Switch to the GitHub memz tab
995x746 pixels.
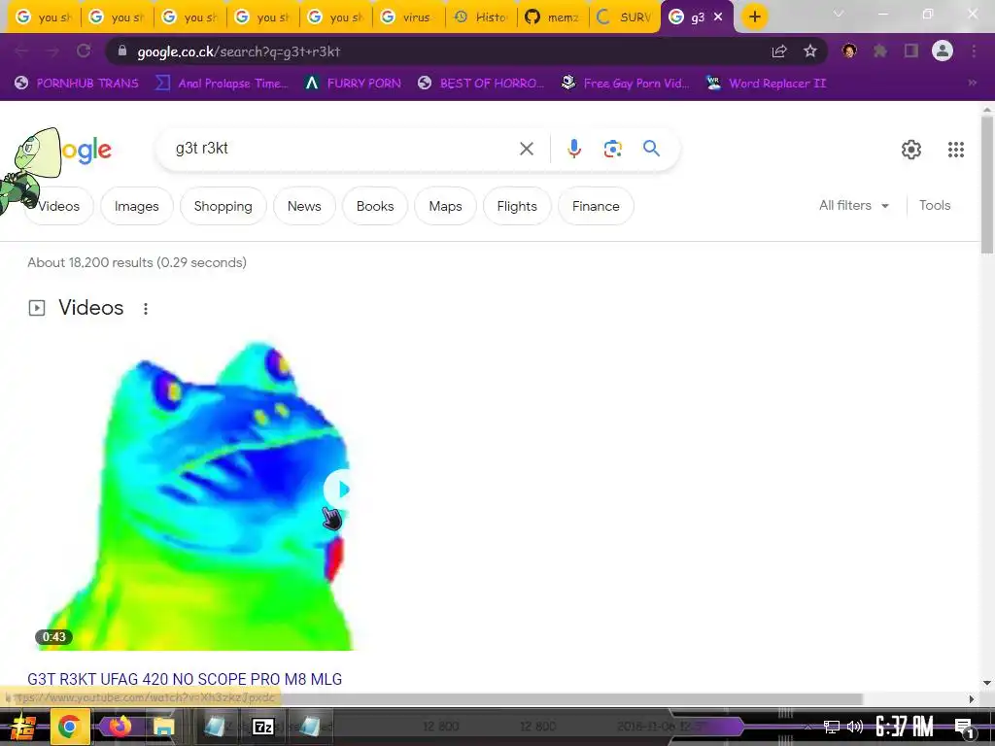click(x=553, y=17)
